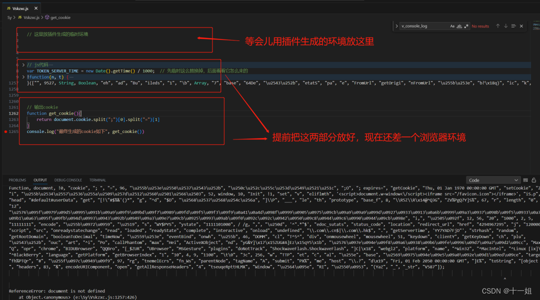This screenshot has height=300, width=540.
Task: Clear output using the list icon
Action: tap(525, 180)
